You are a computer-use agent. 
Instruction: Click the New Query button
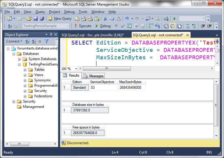tap(60, 19)
